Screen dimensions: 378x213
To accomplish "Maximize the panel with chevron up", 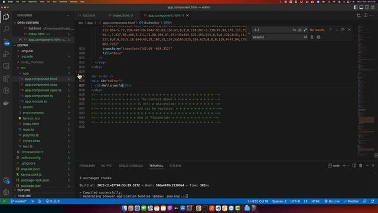I will [367, 166].
